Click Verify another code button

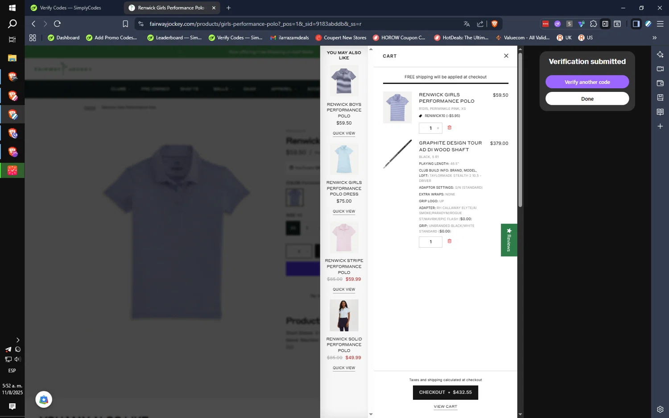tap(587, 82)
